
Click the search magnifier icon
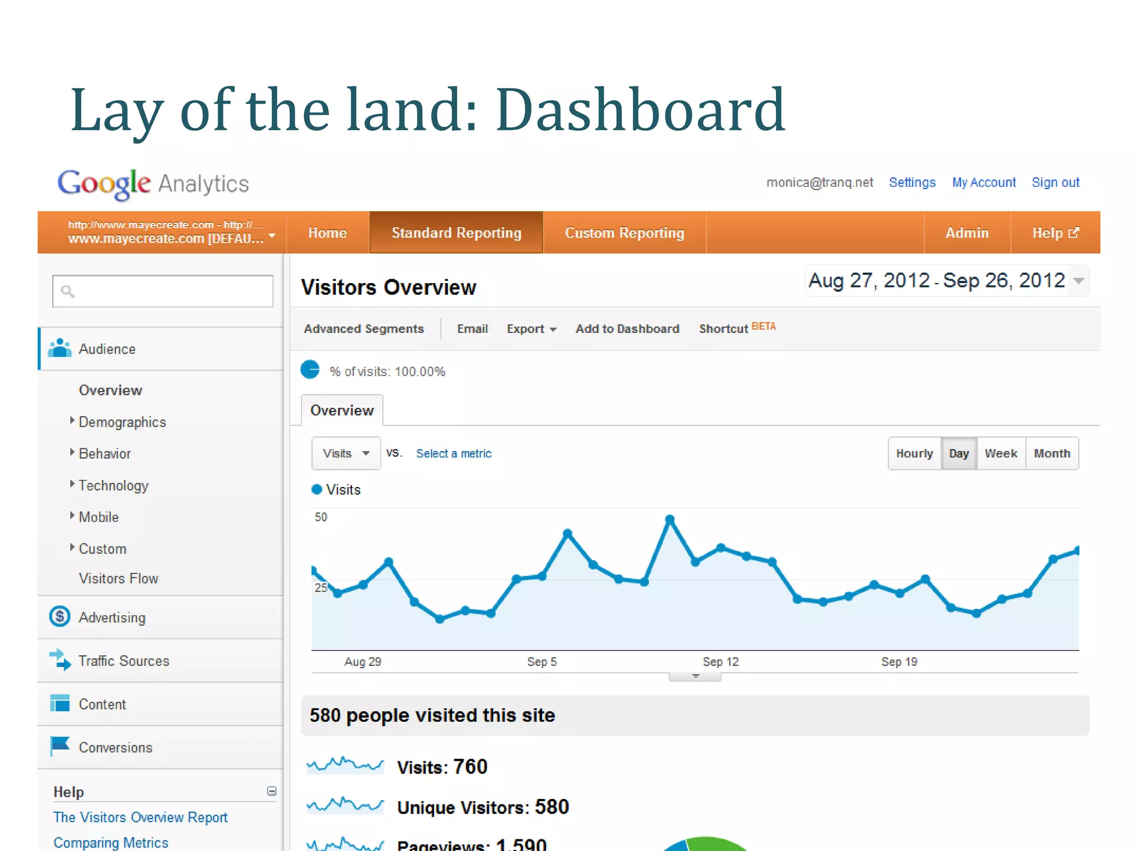(x=68, y=291)
